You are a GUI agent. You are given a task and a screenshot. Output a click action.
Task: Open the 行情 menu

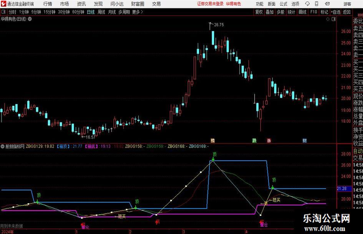coord(48,4)
